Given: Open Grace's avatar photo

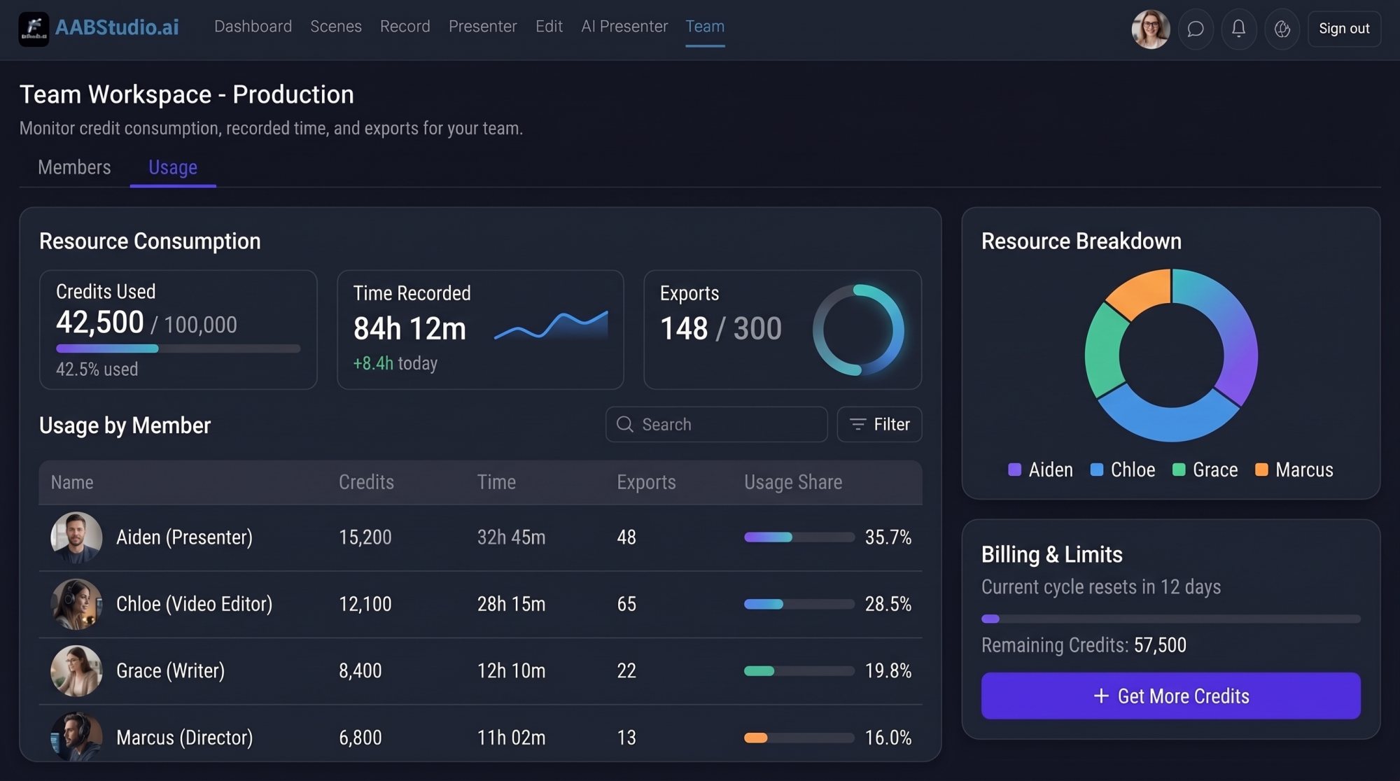Looking at the screenshot, I should click(x=76, y=670).
